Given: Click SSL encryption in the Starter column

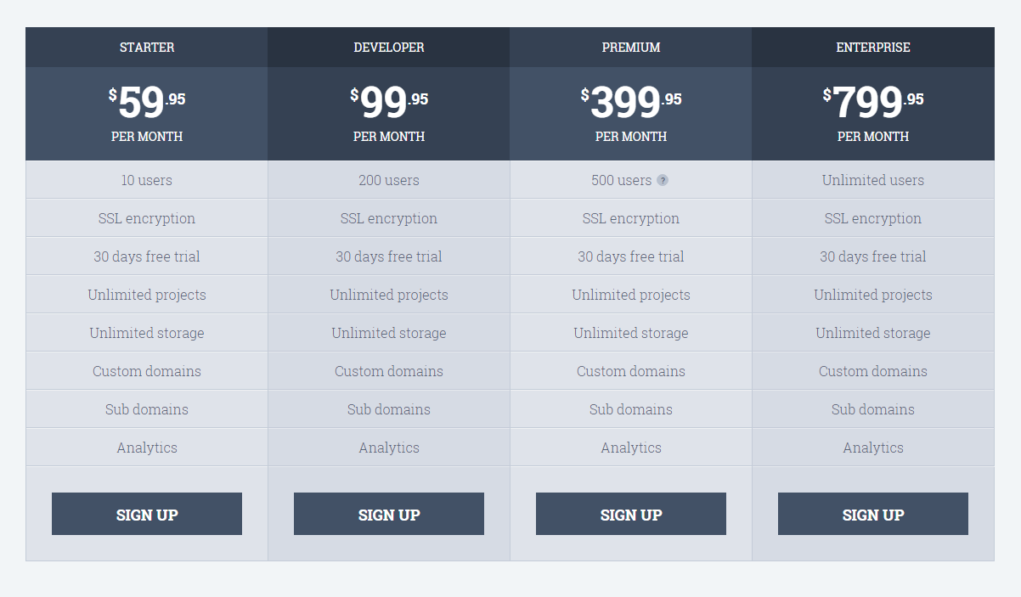Looking at the screenshot, I should point(147,218).
